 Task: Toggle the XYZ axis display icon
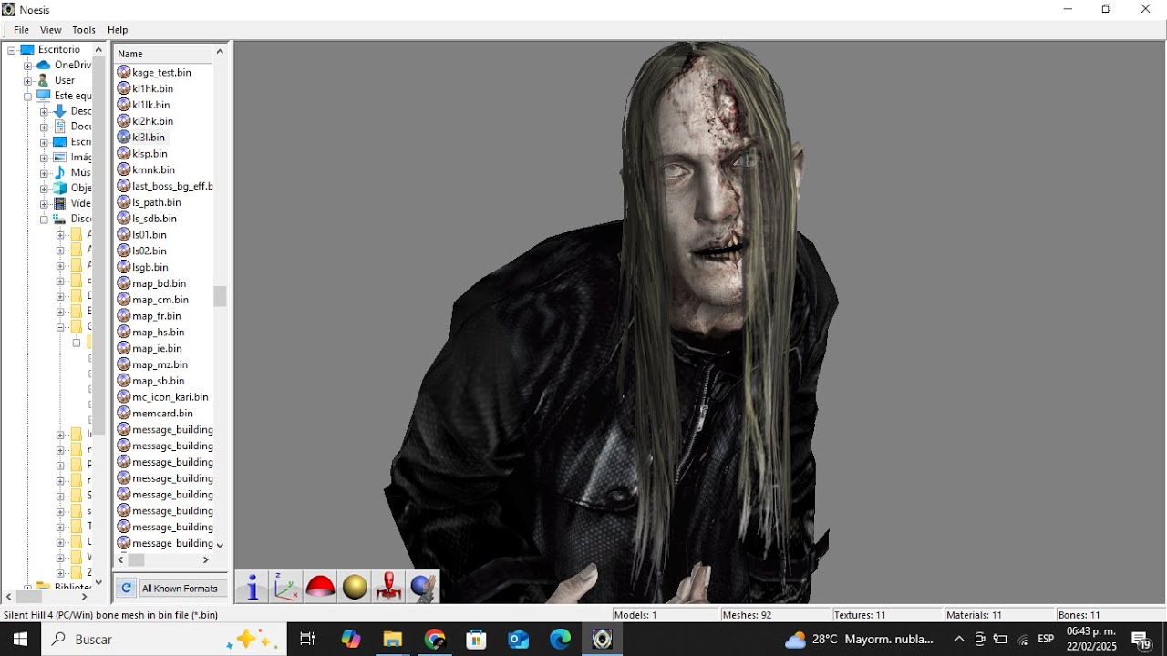pos(286,587)
